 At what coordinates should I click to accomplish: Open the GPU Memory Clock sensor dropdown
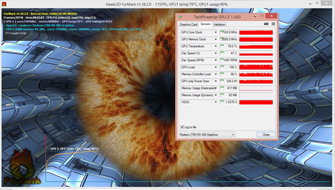tap(215, 39)
